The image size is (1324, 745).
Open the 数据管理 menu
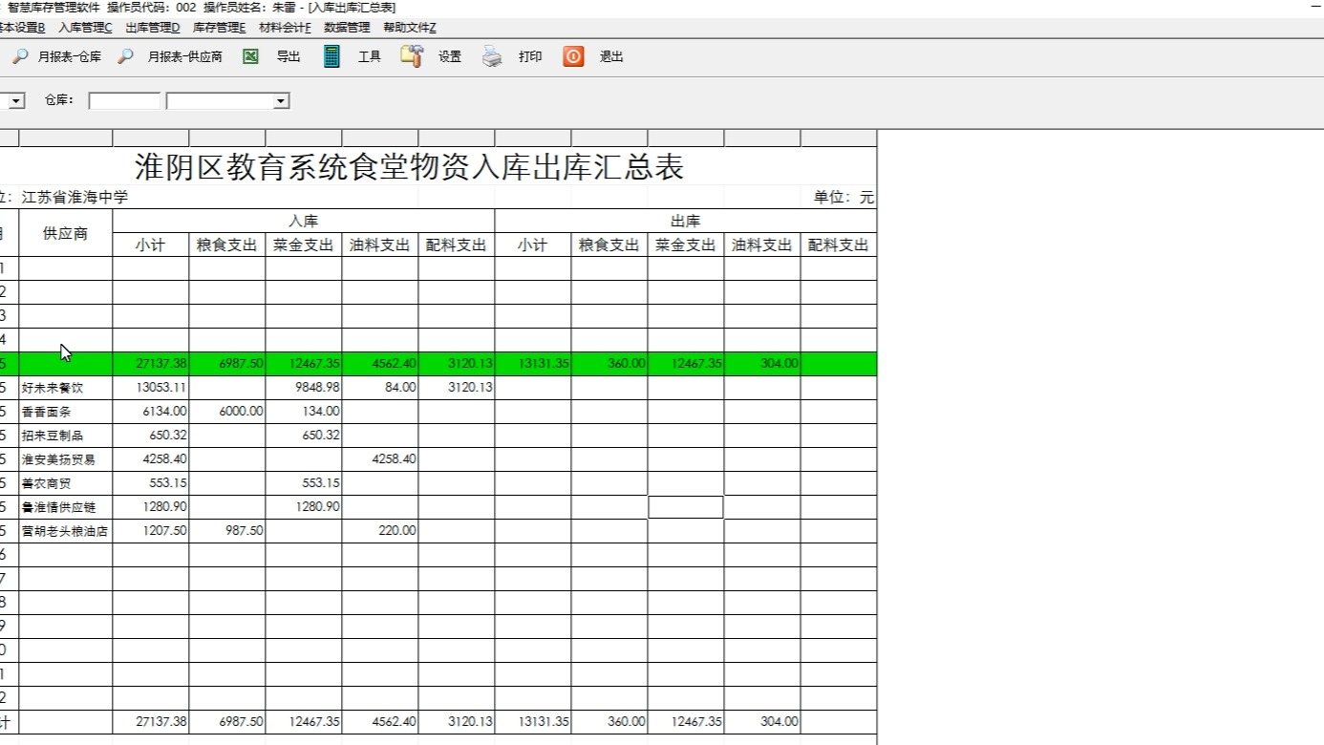coord(347,28)
